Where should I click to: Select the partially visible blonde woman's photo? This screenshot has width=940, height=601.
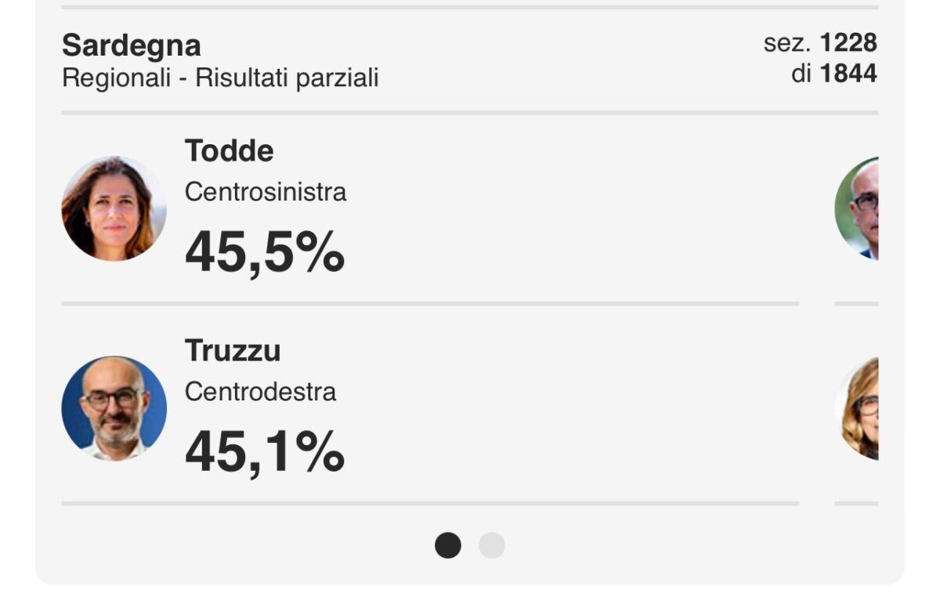click(856, 408)
